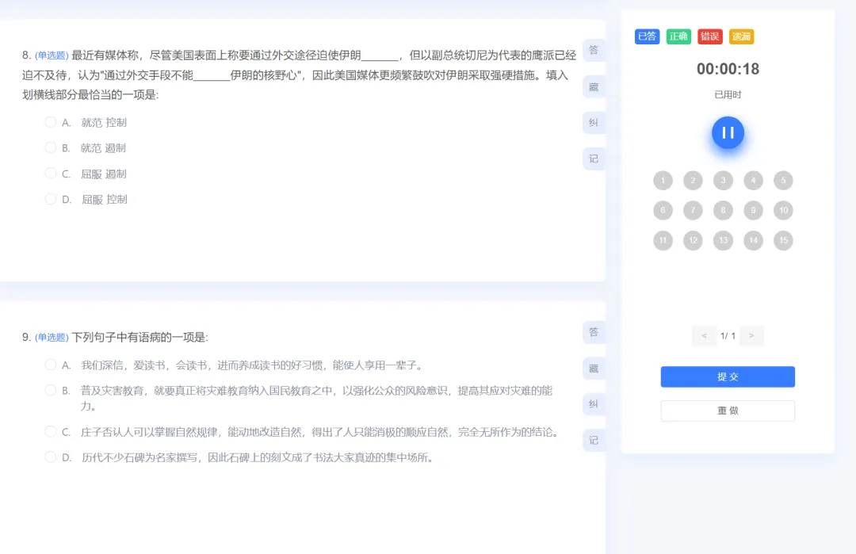Go to previous page of questions
856x554 pixels.
705,336
